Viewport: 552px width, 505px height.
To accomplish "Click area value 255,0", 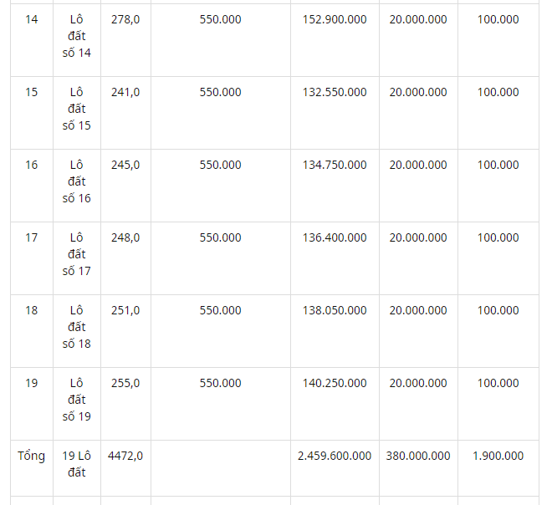I will pyautogui.click(x=125, y=383).
